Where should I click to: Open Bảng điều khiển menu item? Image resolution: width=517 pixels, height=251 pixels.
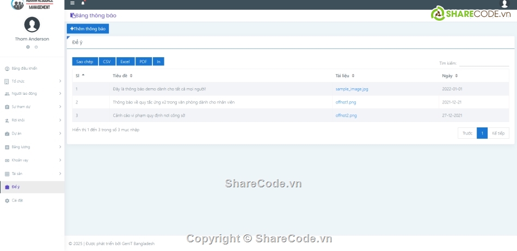[x=32, y=69]
